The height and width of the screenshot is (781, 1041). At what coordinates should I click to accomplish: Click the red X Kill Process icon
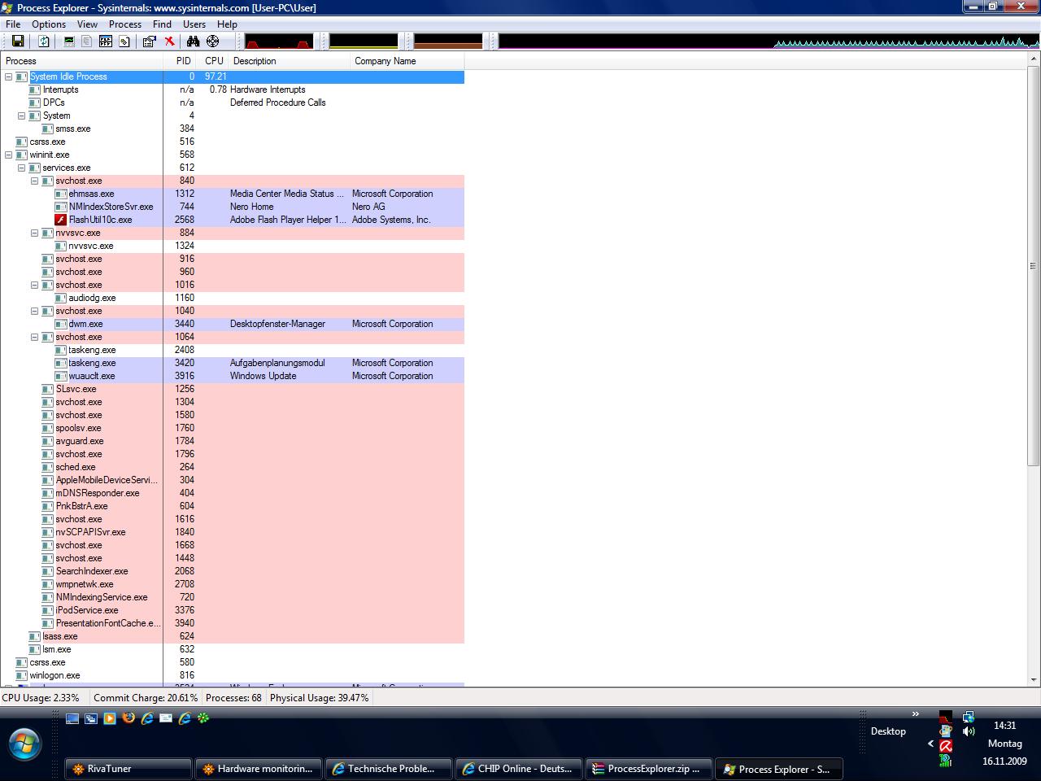(x=169, y=41)
